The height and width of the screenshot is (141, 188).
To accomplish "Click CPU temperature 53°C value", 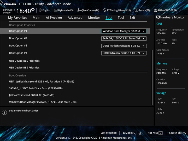I will [x=174, y=33].
